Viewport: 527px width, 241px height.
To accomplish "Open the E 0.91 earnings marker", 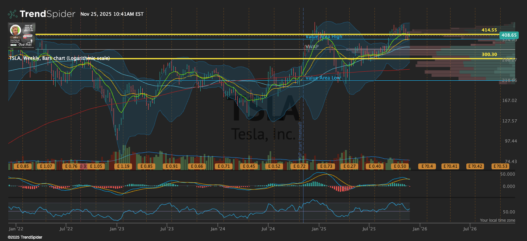I will tap(172, 167).
